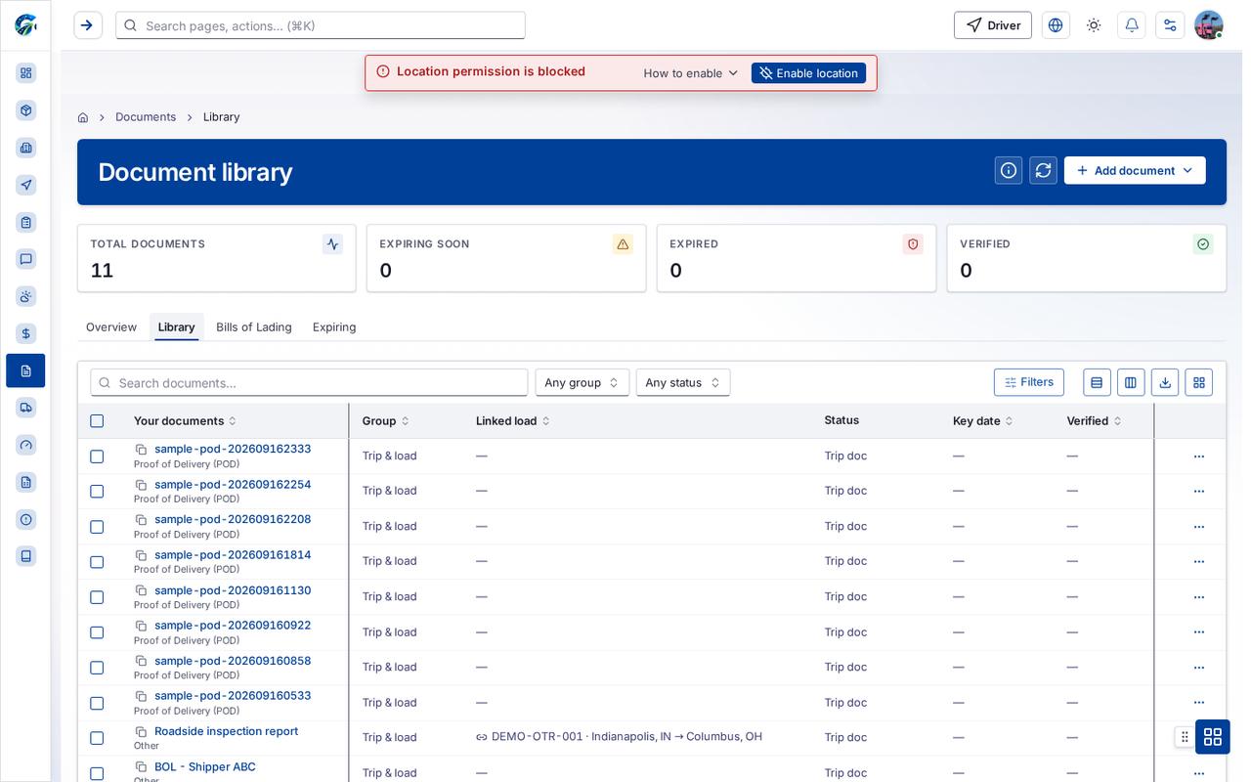Click the Search documents input field
1251x782 pixels.
[x=309, y=382]
